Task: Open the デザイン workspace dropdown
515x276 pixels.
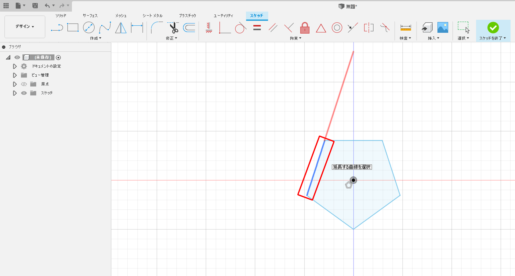Action: [25, 27]
